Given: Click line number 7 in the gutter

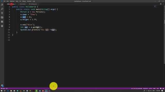Looking at the screenshot, I should [9, 22].
